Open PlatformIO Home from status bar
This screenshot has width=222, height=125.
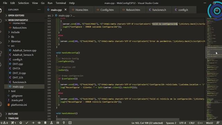click(x=21, y=123)
